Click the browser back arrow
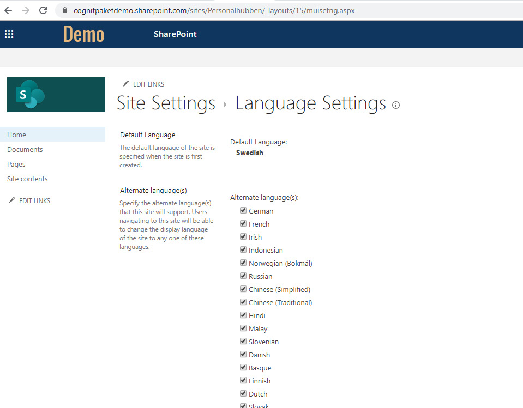Image resolution: width=523 pixels, height=408 pixels. [x=8, y=10]
